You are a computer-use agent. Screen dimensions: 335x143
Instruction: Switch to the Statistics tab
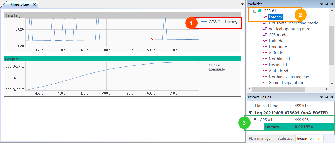(284, 139)
